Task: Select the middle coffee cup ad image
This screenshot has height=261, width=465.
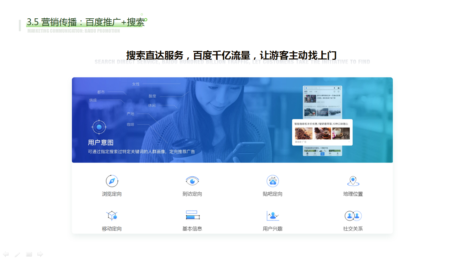Action: pos(322,133)
